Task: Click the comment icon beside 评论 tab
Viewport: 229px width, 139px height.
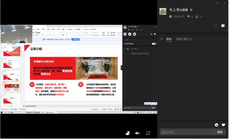Action: pos(162,39)
